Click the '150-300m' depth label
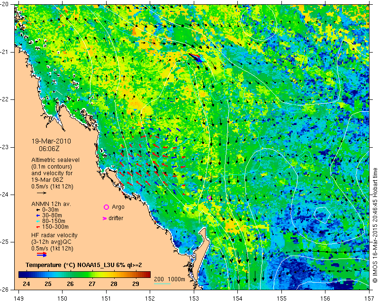 pyautogui.click(x=55, y=227)
